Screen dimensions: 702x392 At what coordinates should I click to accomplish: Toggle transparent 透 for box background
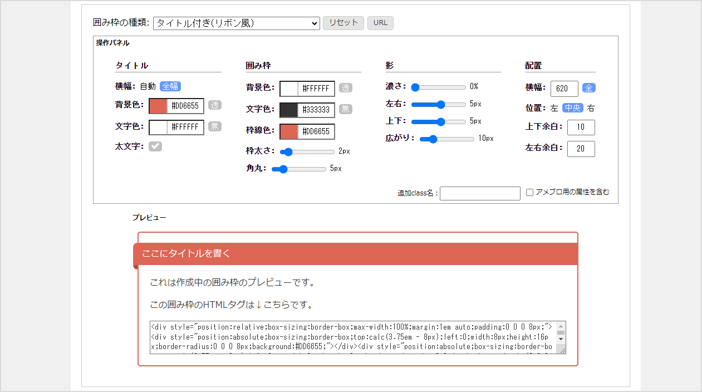[346, 88]
